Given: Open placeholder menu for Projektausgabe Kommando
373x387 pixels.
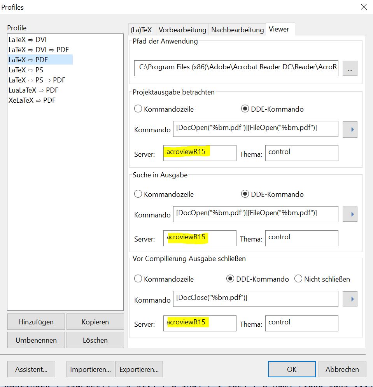Looking at the screenshot, I should pyautogui.click(x=350, y=130).
